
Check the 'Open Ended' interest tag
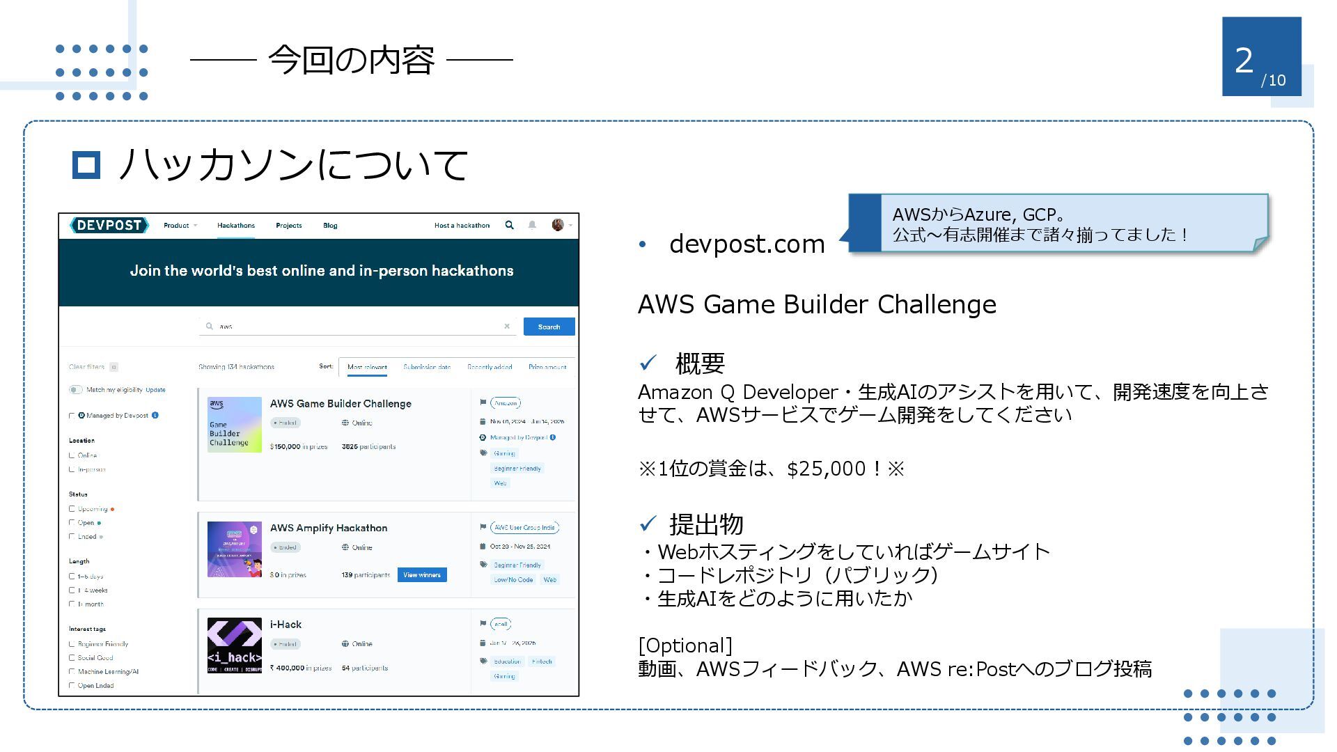click(x=72, y=686)
